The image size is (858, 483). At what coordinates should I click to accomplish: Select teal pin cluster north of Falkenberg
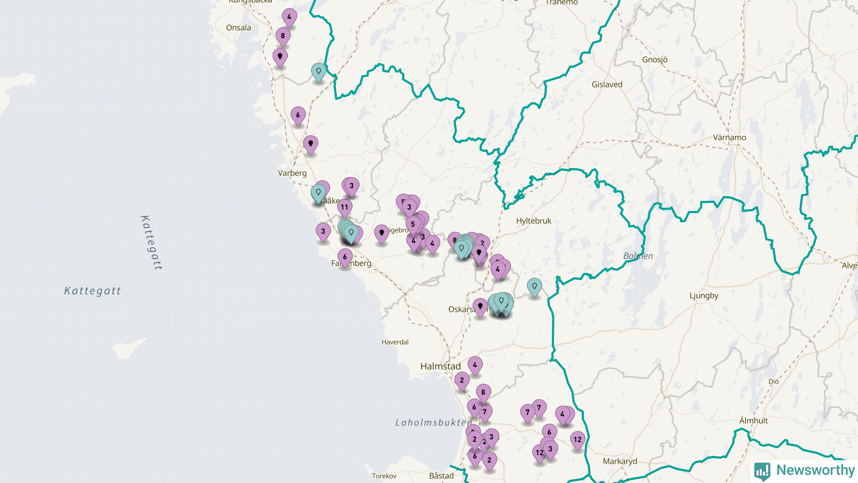tap(351, 233)
